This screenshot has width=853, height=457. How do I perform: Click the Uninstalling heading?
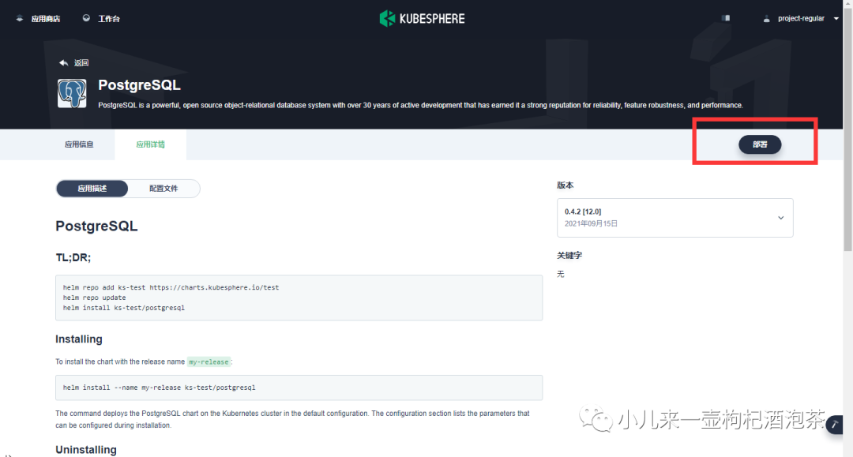[x=86, y=450]
